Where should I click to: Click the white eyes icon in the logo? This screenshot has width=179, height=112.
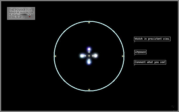click(x=30, y=15)
